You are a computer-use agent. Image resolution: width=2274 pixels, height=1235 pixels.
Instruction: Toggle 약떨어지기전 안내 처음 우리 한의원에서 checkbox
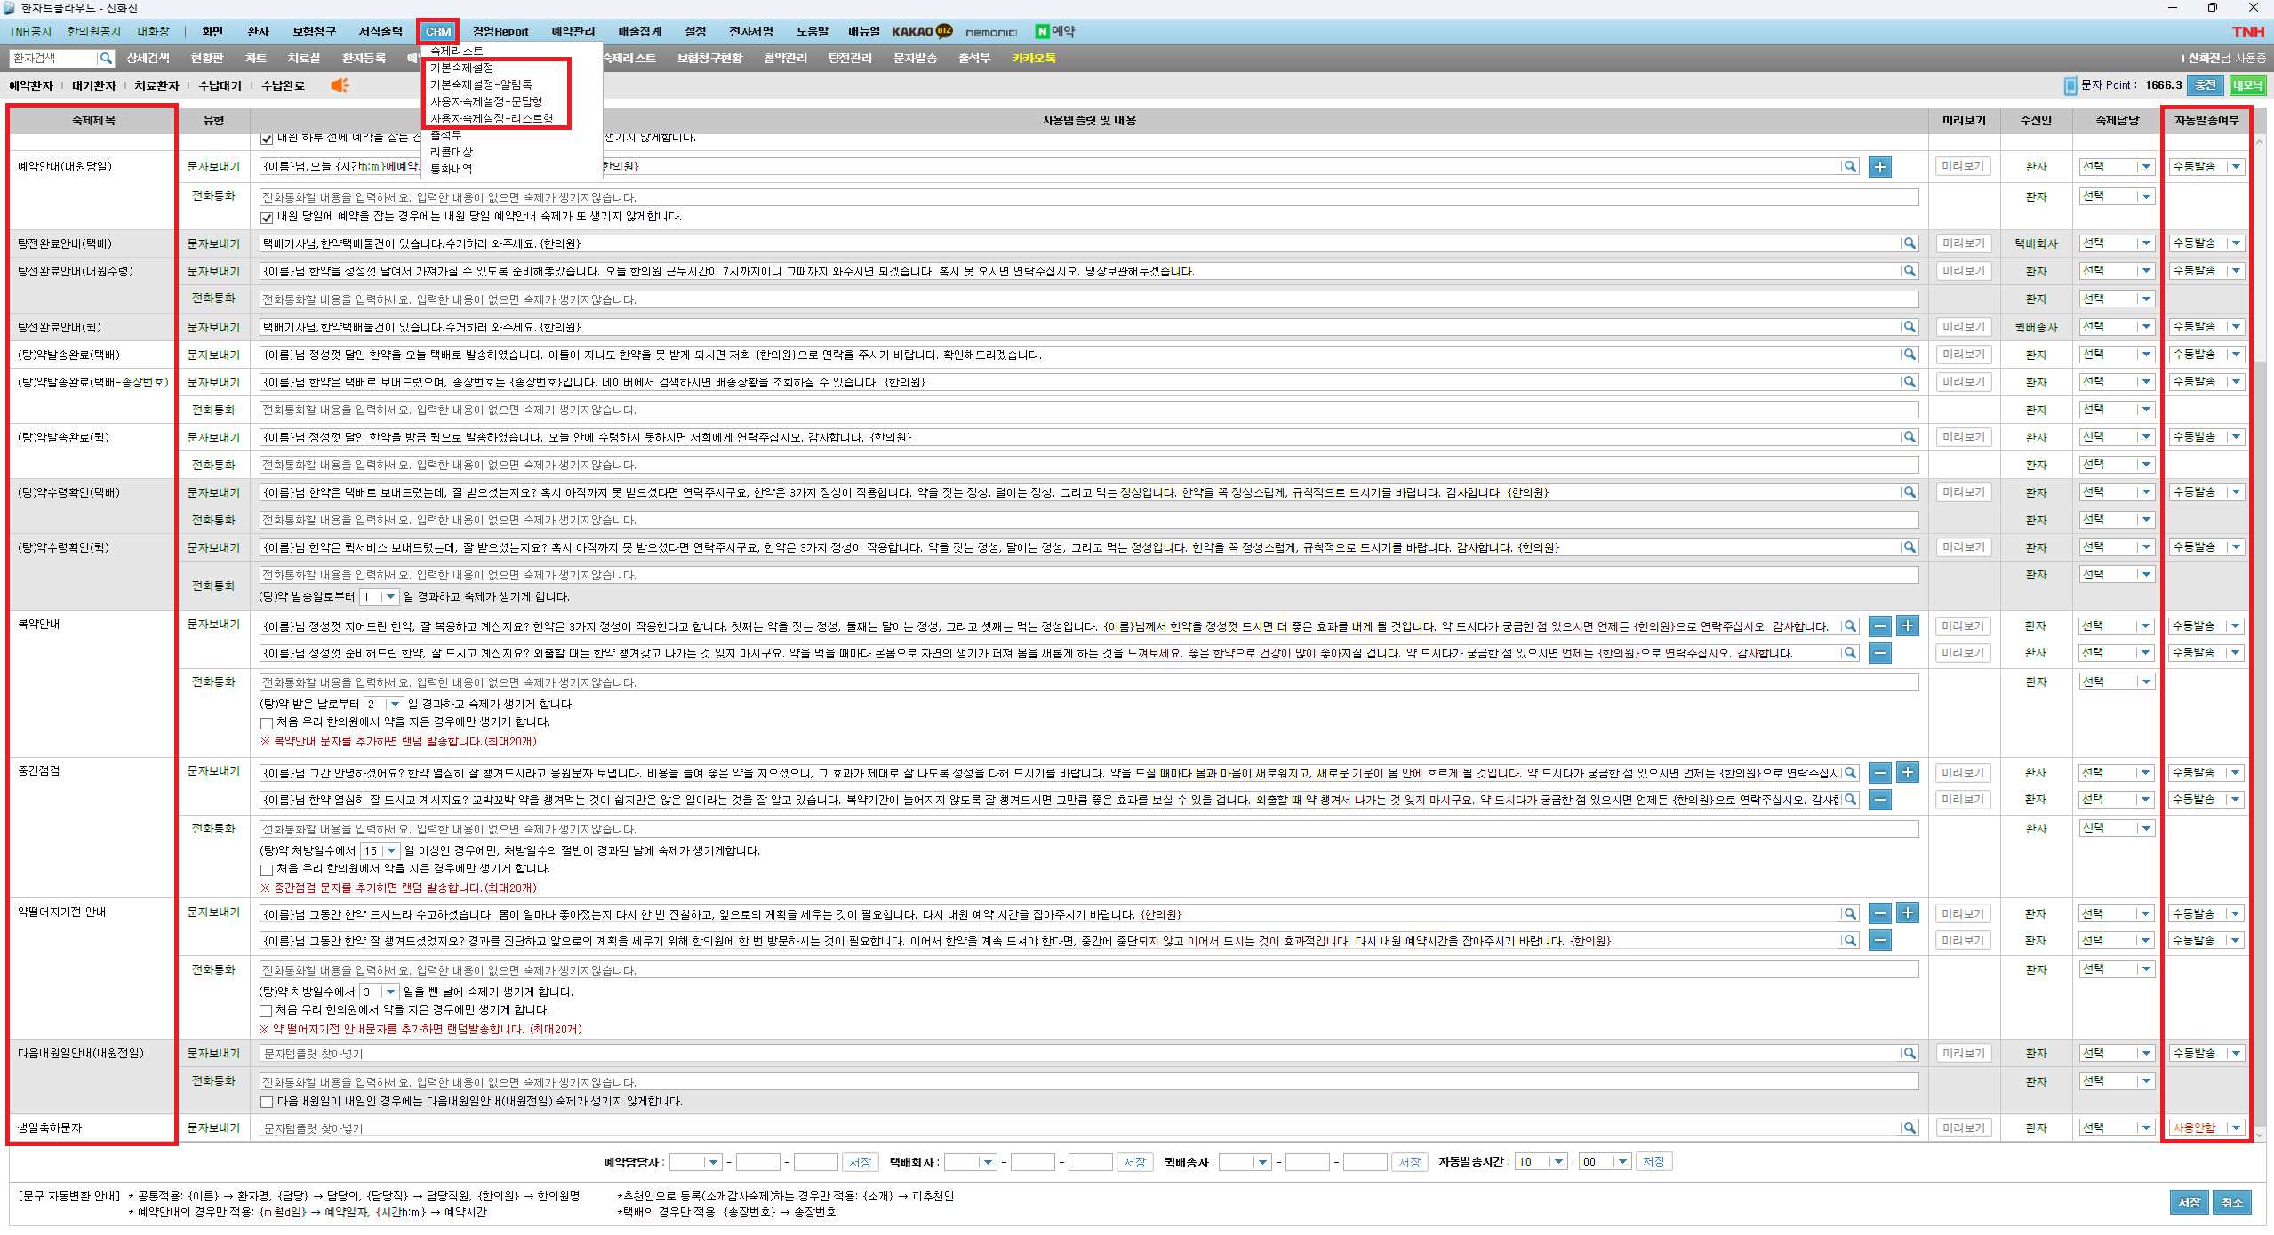(x=267, y=1011)
